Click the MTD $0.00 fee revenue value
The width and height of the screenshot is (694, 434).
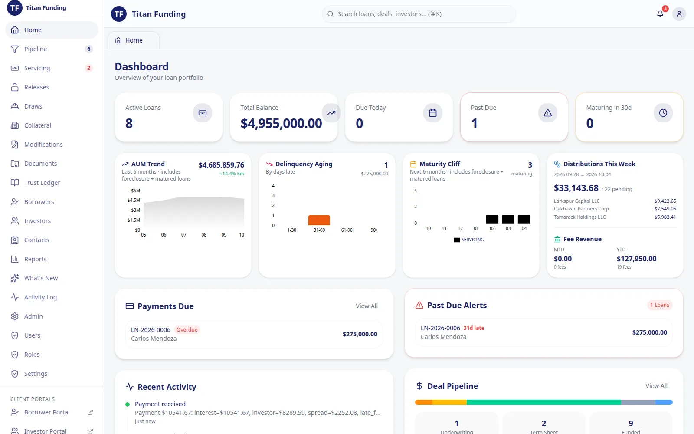563,259
